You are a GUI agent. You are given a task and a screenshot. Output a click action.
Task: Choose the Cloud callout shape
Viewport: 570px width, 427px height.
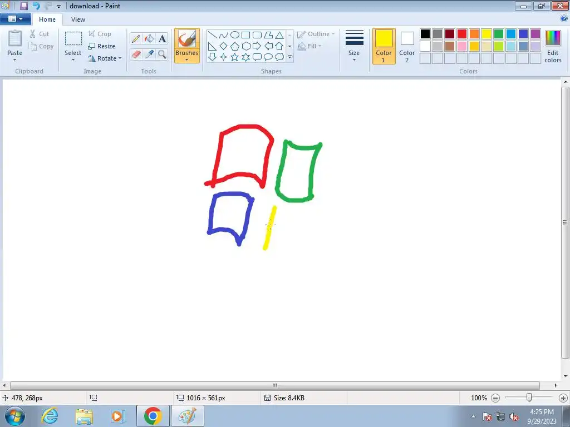point(279,57)
